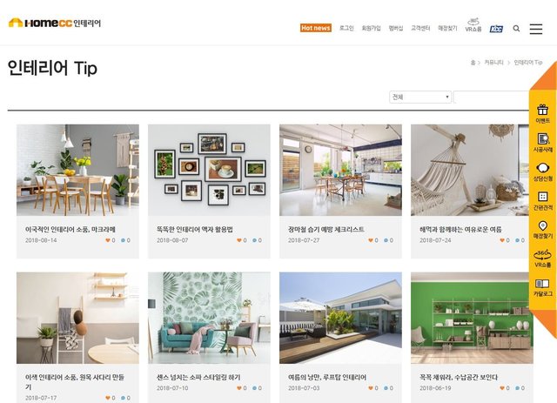Go to 고객센터 in top menu

coord(420,28)
